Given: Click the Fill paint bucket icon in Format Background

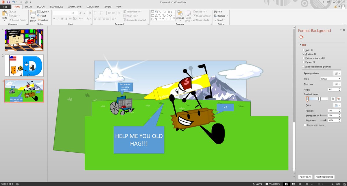Looking at the screenshot, I should pyautogui.click(x=301, y=37).
